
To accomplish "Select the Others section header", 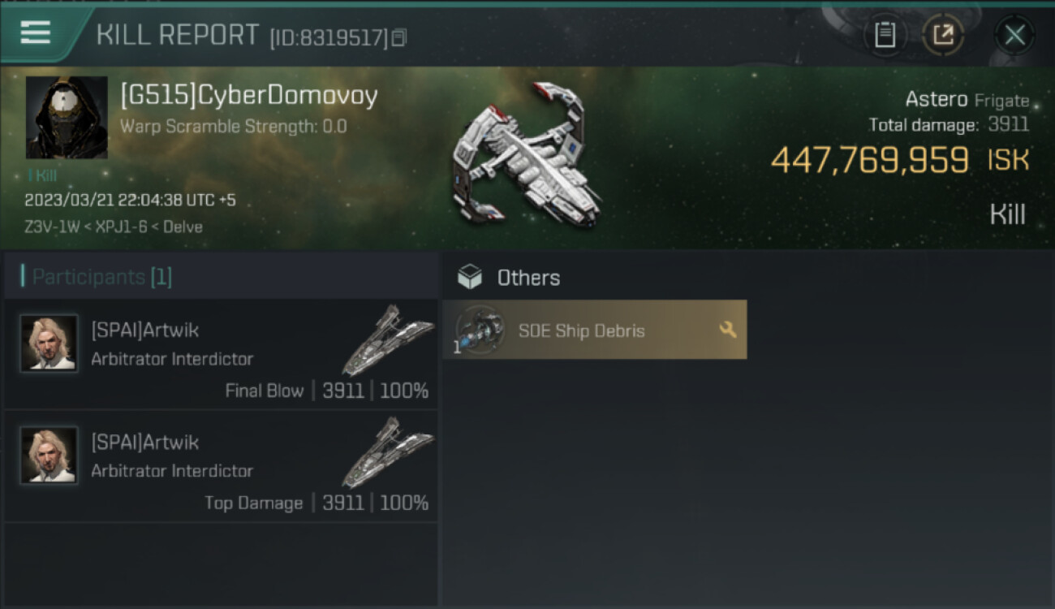I will point(528,278).
